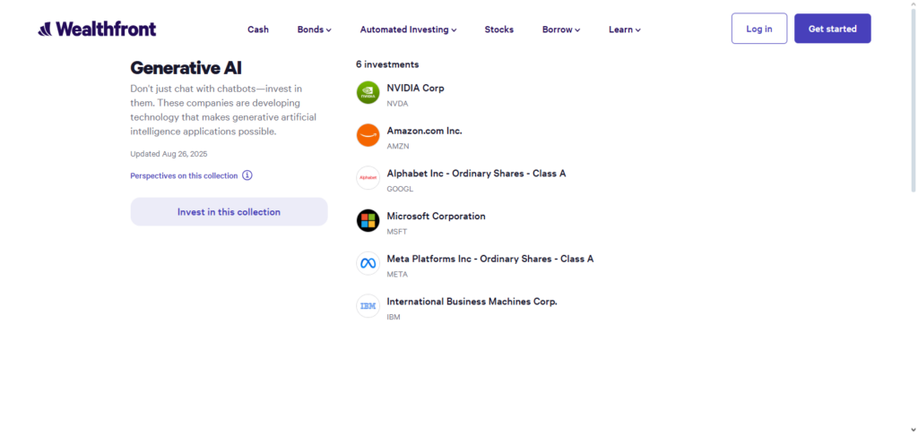Click the Microsoft logo icon
This screenshot has height=434, width=918.
pyautogui.click(x=368, y=220)
